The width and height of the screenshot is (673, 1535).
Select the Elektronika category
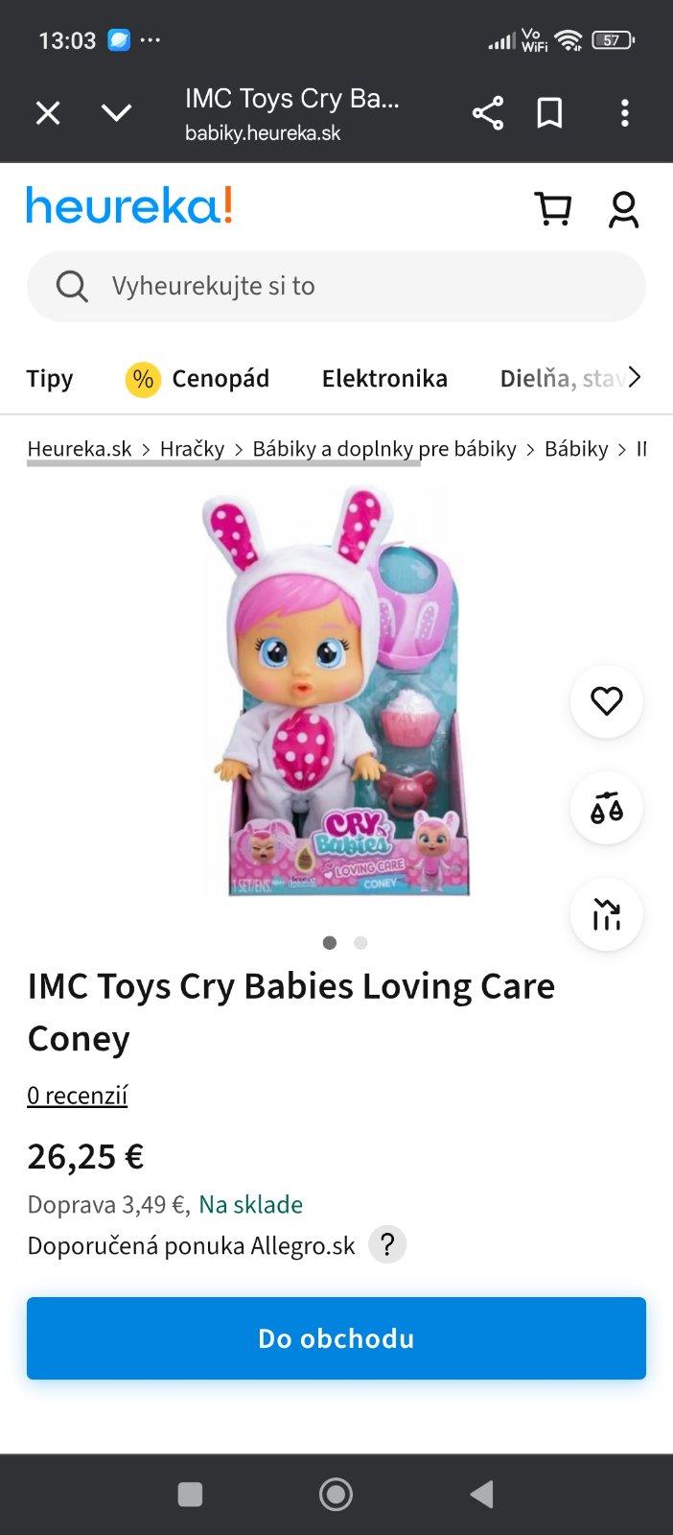(x=384, y=379)
